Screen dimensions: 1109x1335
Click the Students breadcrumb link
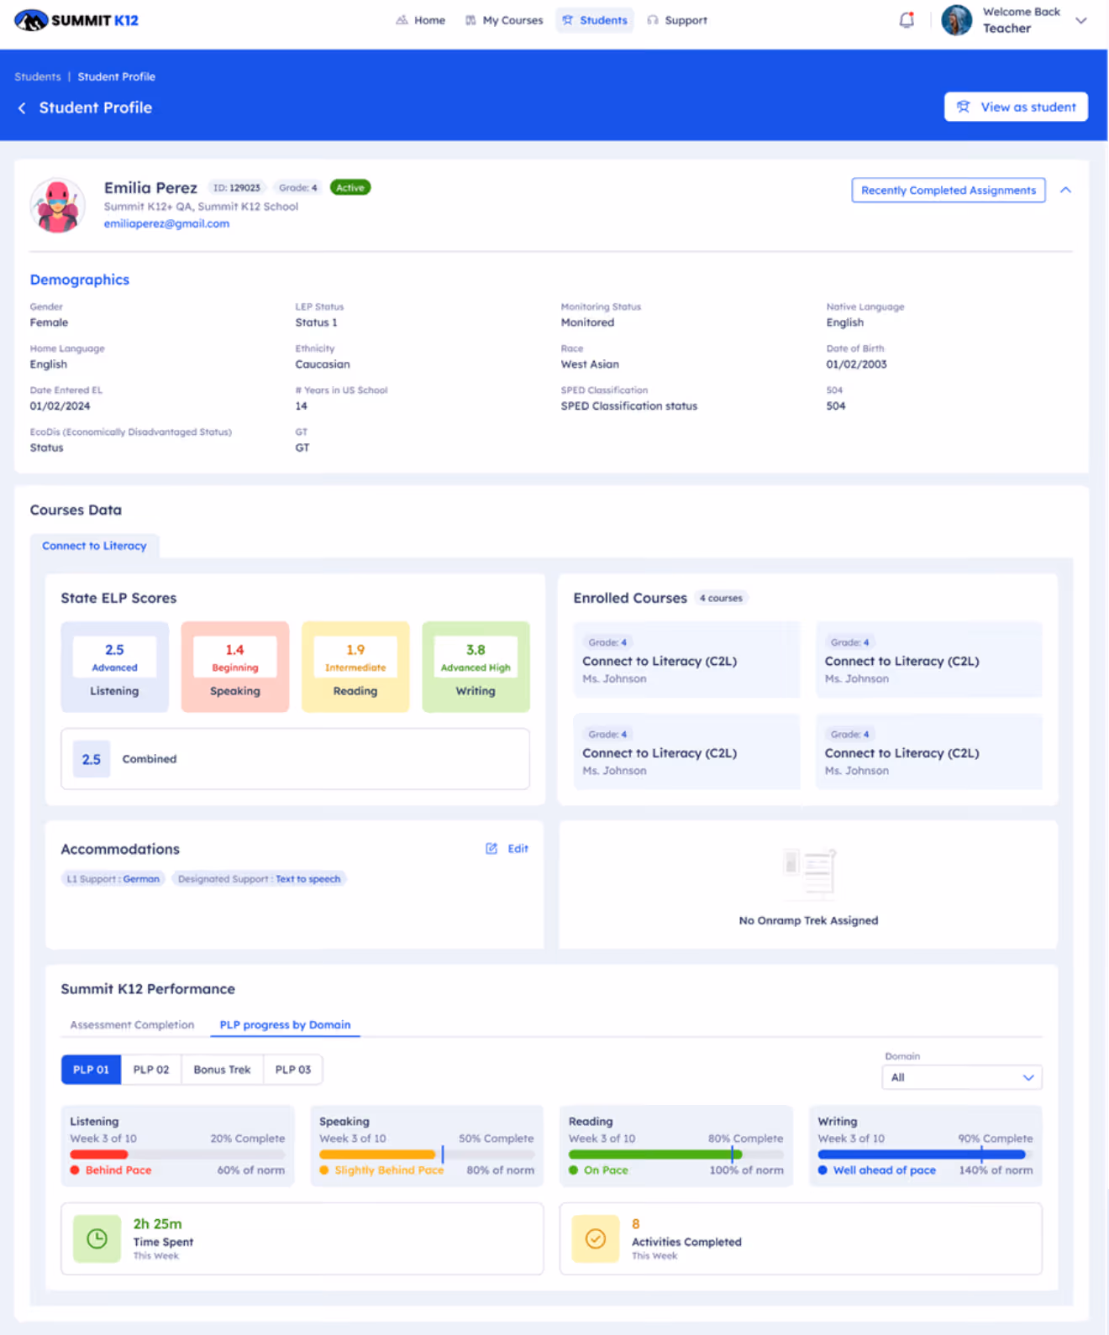[x=38, y=76]
